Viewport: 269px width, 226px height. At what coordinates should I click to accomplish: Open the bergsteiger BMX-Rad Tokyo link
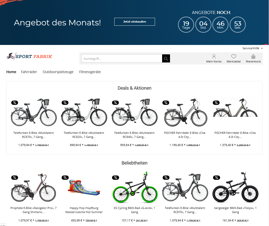pyautogui.click(x=235, y=210)
